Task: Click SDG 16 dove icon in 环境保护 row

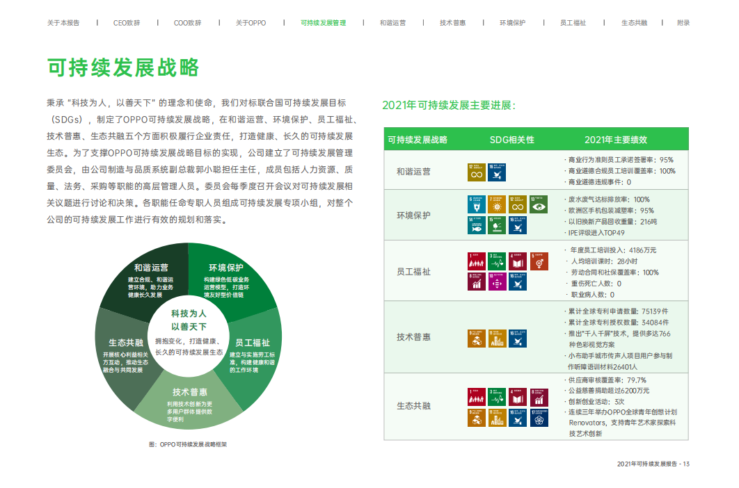Action: (x=518, y=225)
